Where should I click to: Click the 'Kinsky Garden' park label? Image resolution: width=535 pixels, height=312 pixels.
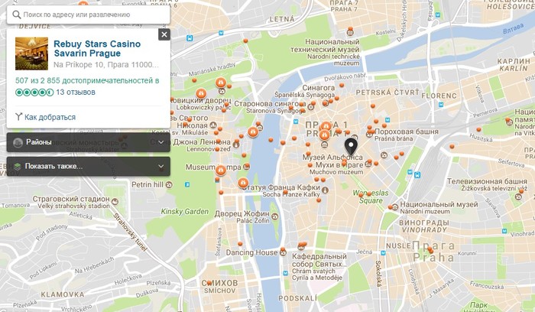point(185,212)
